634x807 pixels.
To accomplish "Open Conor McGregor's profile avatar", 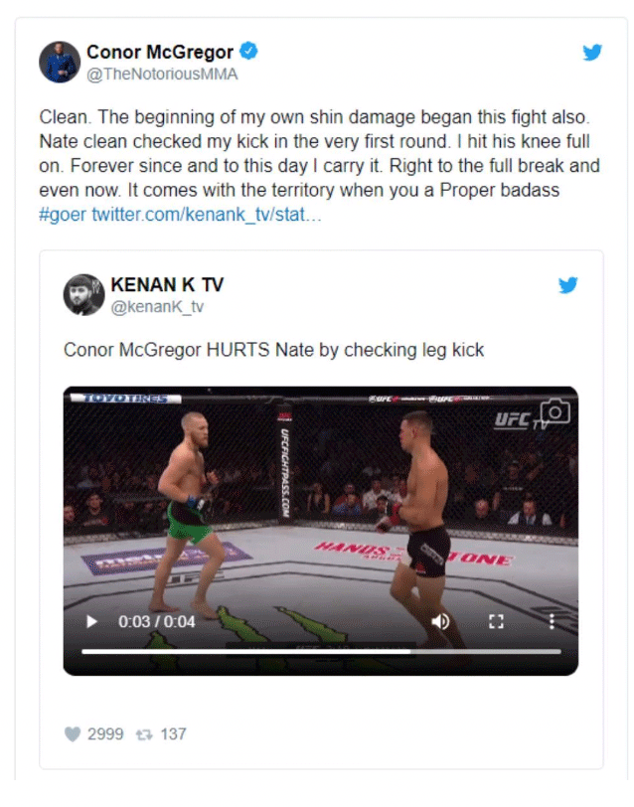I will (60, 62).
